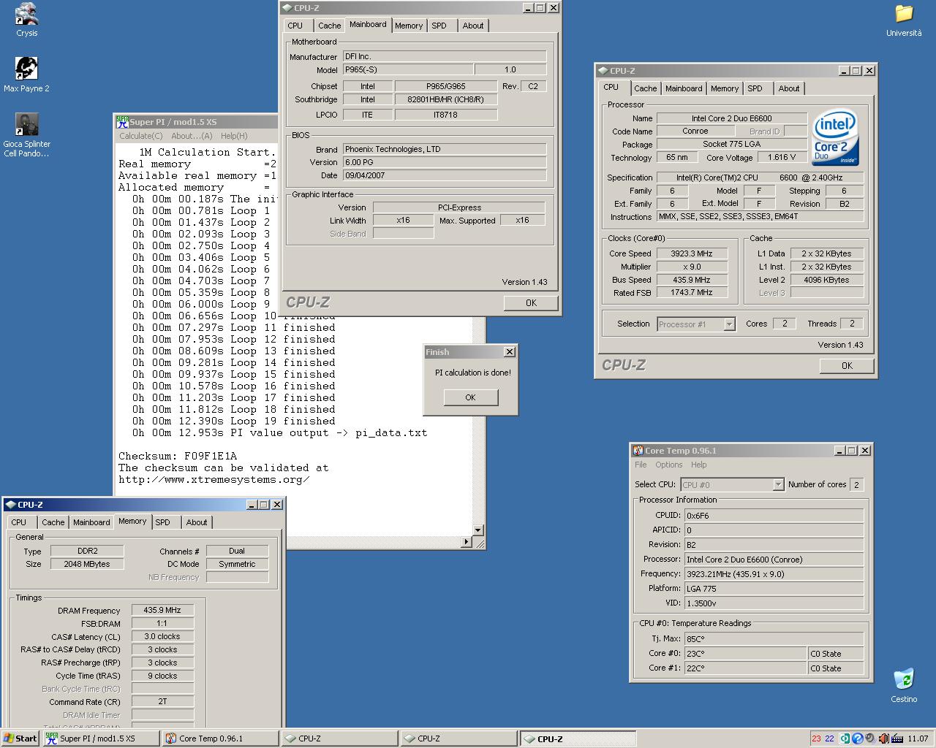
Task: Select the Cache tab in right CPU-Z window
Action: click(646, 88)
